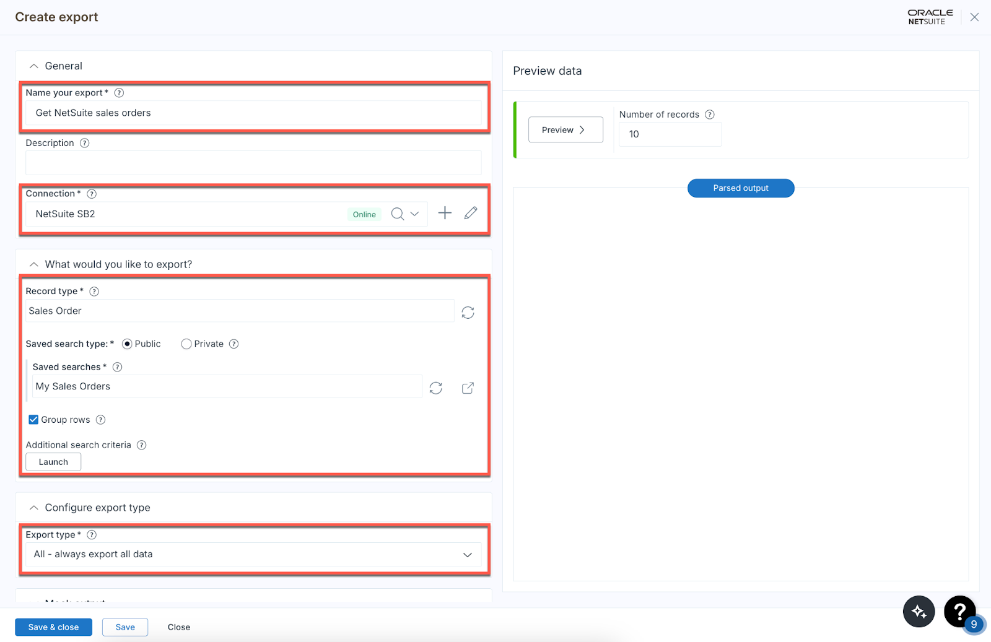This screenshot has height=642, width=991.
Task: Edit connection with pencil icon
Action: tap(471, 213)
